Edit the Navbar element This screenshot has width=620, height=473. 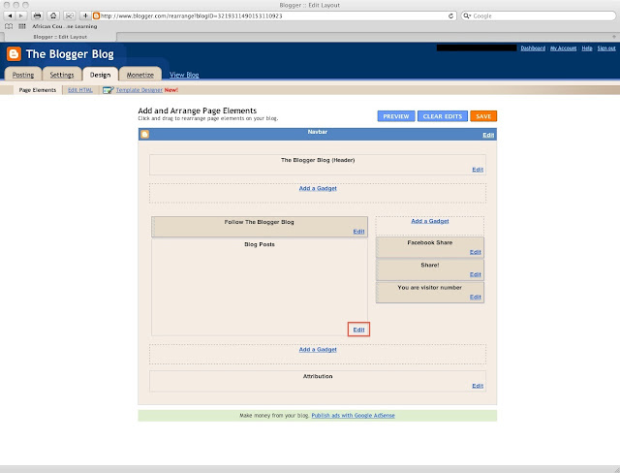(488, 136)
